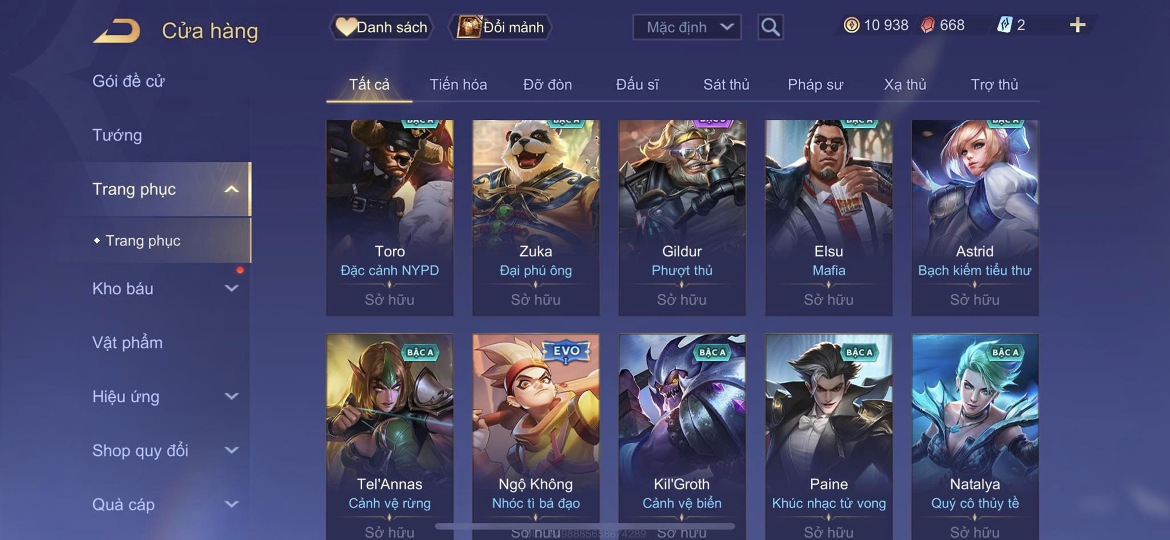Click the golden back arrow icon

pos(117,31)
